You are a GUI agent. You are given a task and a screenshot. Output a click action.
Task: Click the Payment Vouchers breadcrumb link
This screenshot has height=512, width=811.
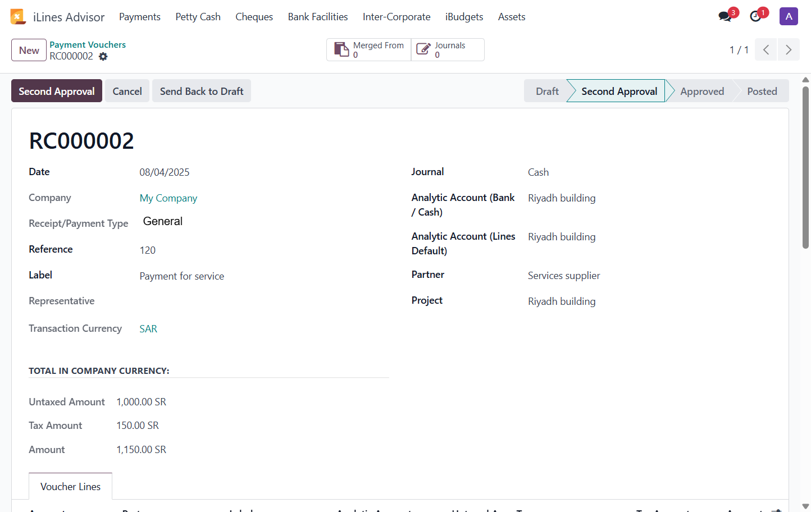coord(88,44)
